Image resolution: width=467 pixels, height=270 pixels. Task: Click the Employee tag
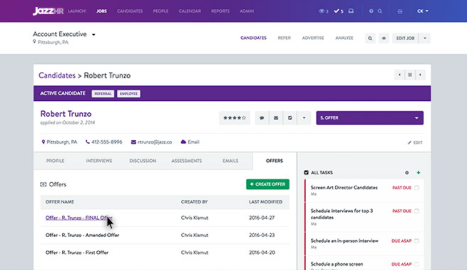pos(129,93)
